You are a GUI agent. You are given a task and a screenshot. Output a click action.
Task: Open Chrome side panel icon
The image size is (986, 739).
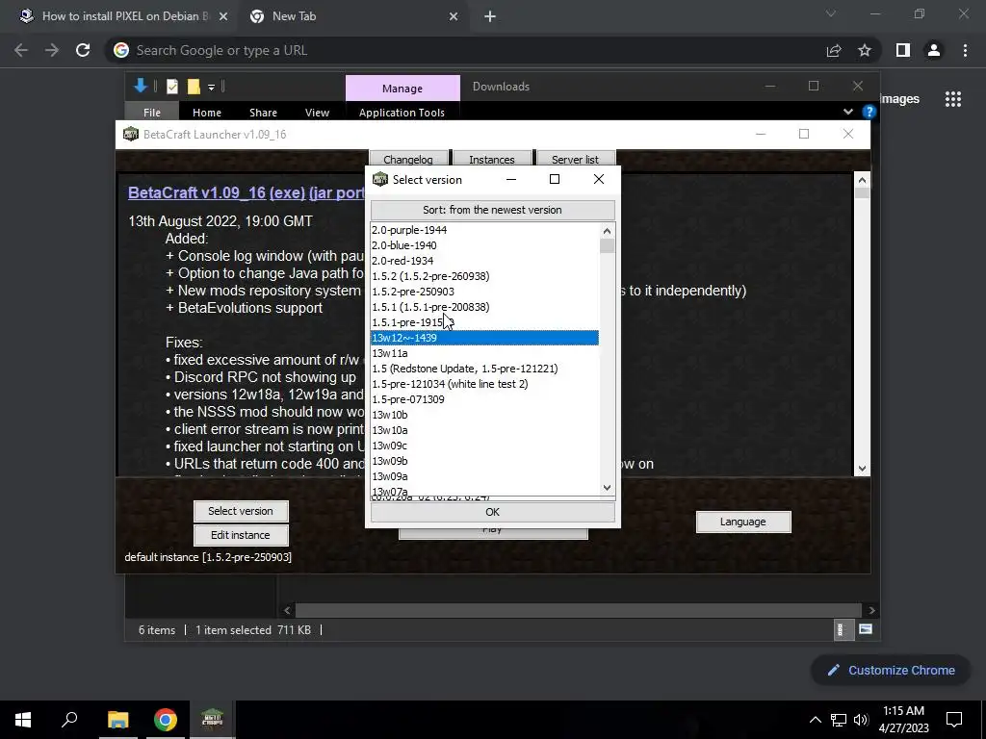click(903, 50)
